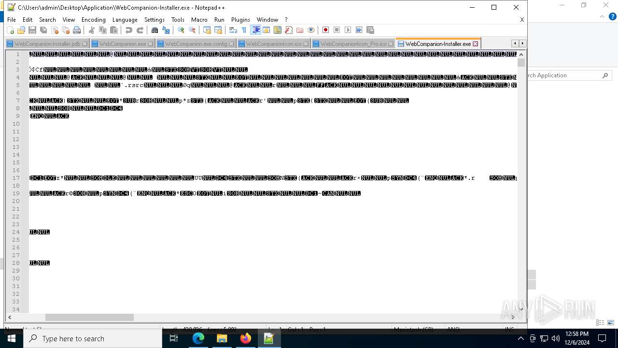Image resolution: width=618 pixels, height=348 pixels.
Task: Click the Zoom In toolbar icon
Action: click(181, 30)
